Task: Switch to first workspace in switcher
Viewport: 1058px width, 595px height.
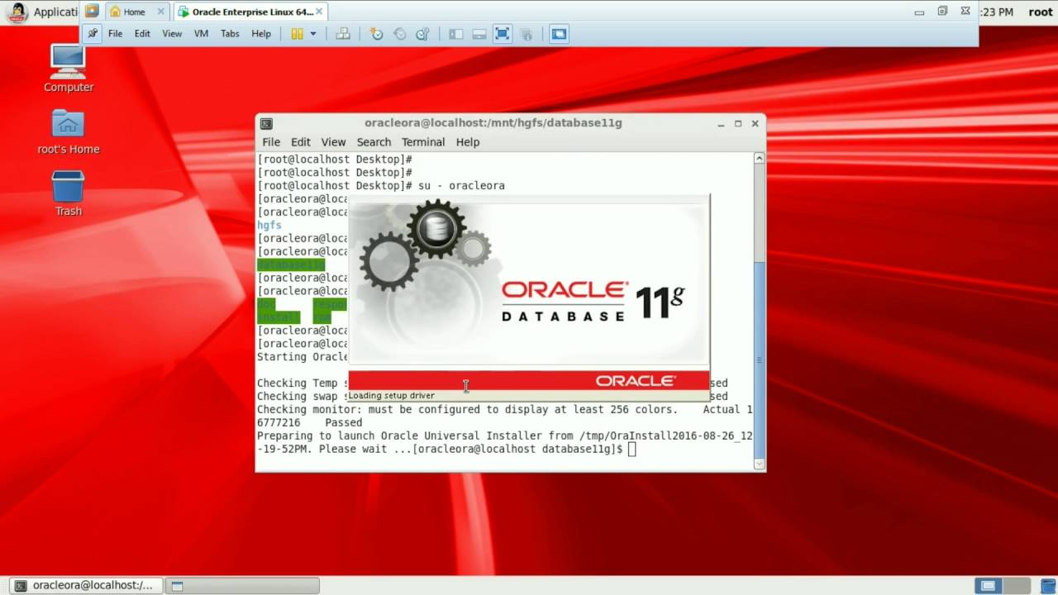Action: [x=988, y=586]
